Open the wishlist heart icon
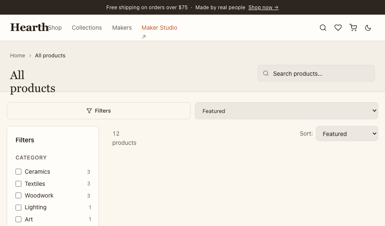 (x=338, y=28)
